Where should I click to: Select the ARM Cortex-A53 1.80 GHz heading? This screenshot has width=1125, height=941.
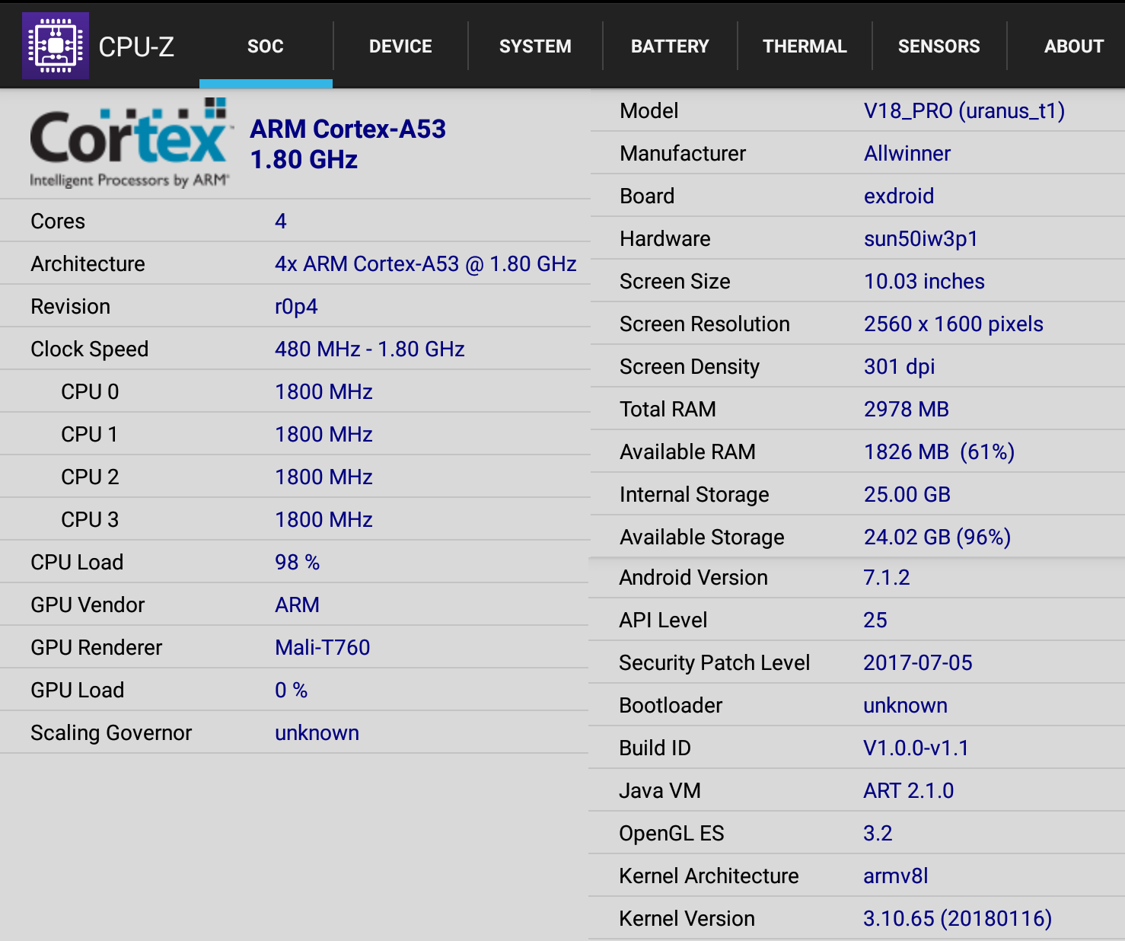[348, 144]
